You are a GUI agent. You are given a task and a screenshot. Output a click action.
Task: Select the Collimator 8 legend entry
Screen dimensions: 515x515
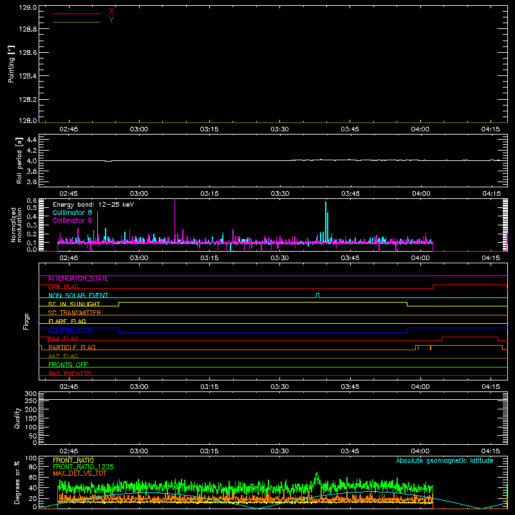coord(72,212)
